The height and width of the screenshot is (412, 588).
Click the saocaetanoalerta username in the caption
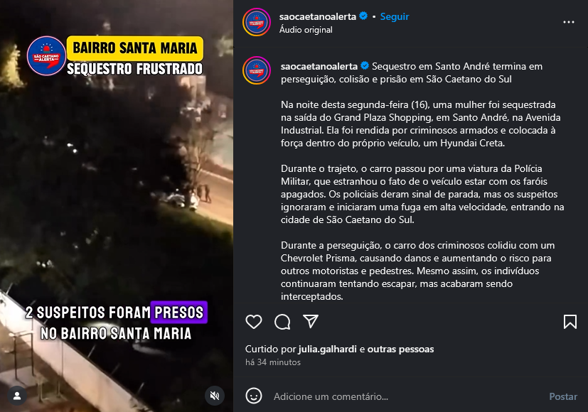(319, 66)
